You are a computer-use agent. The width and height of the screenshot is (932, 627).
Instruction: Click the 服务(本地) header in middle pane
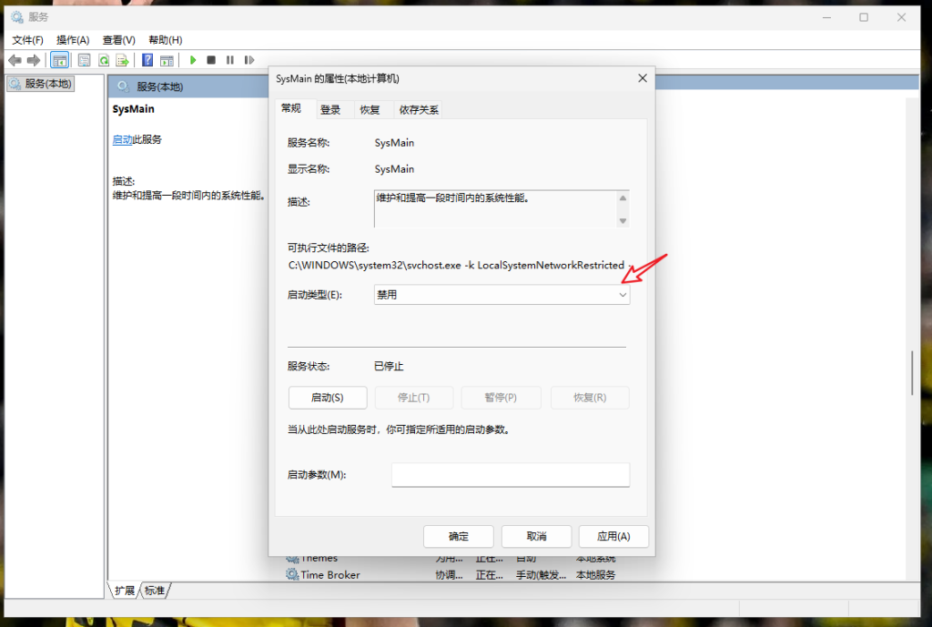point(159,86)
